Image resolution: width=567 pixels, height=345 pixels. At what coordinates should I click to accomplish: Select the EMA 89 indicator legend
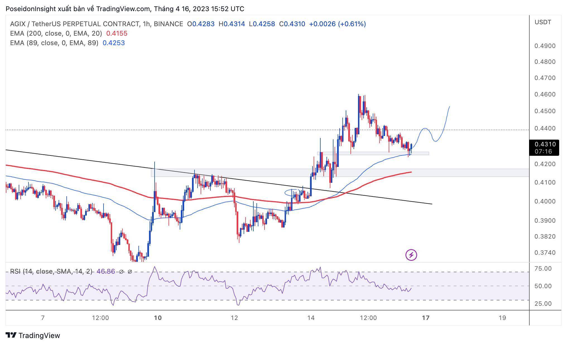[x=54, y=43]
